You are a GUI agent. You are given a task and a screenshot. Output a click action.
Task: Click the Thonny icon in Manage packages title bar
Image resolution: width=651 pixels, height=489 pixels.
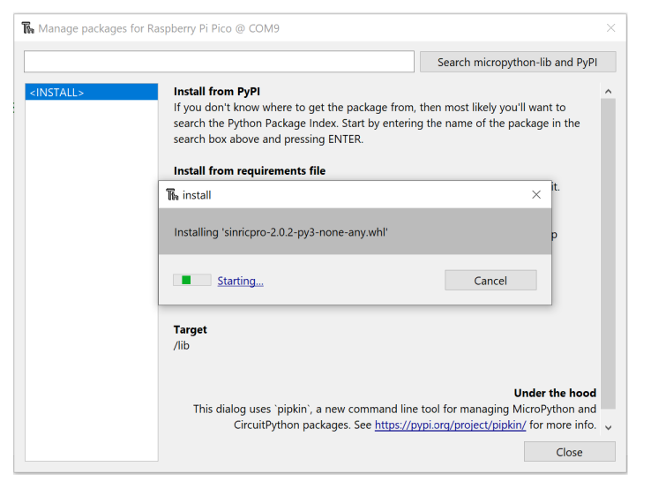[28, 28]
